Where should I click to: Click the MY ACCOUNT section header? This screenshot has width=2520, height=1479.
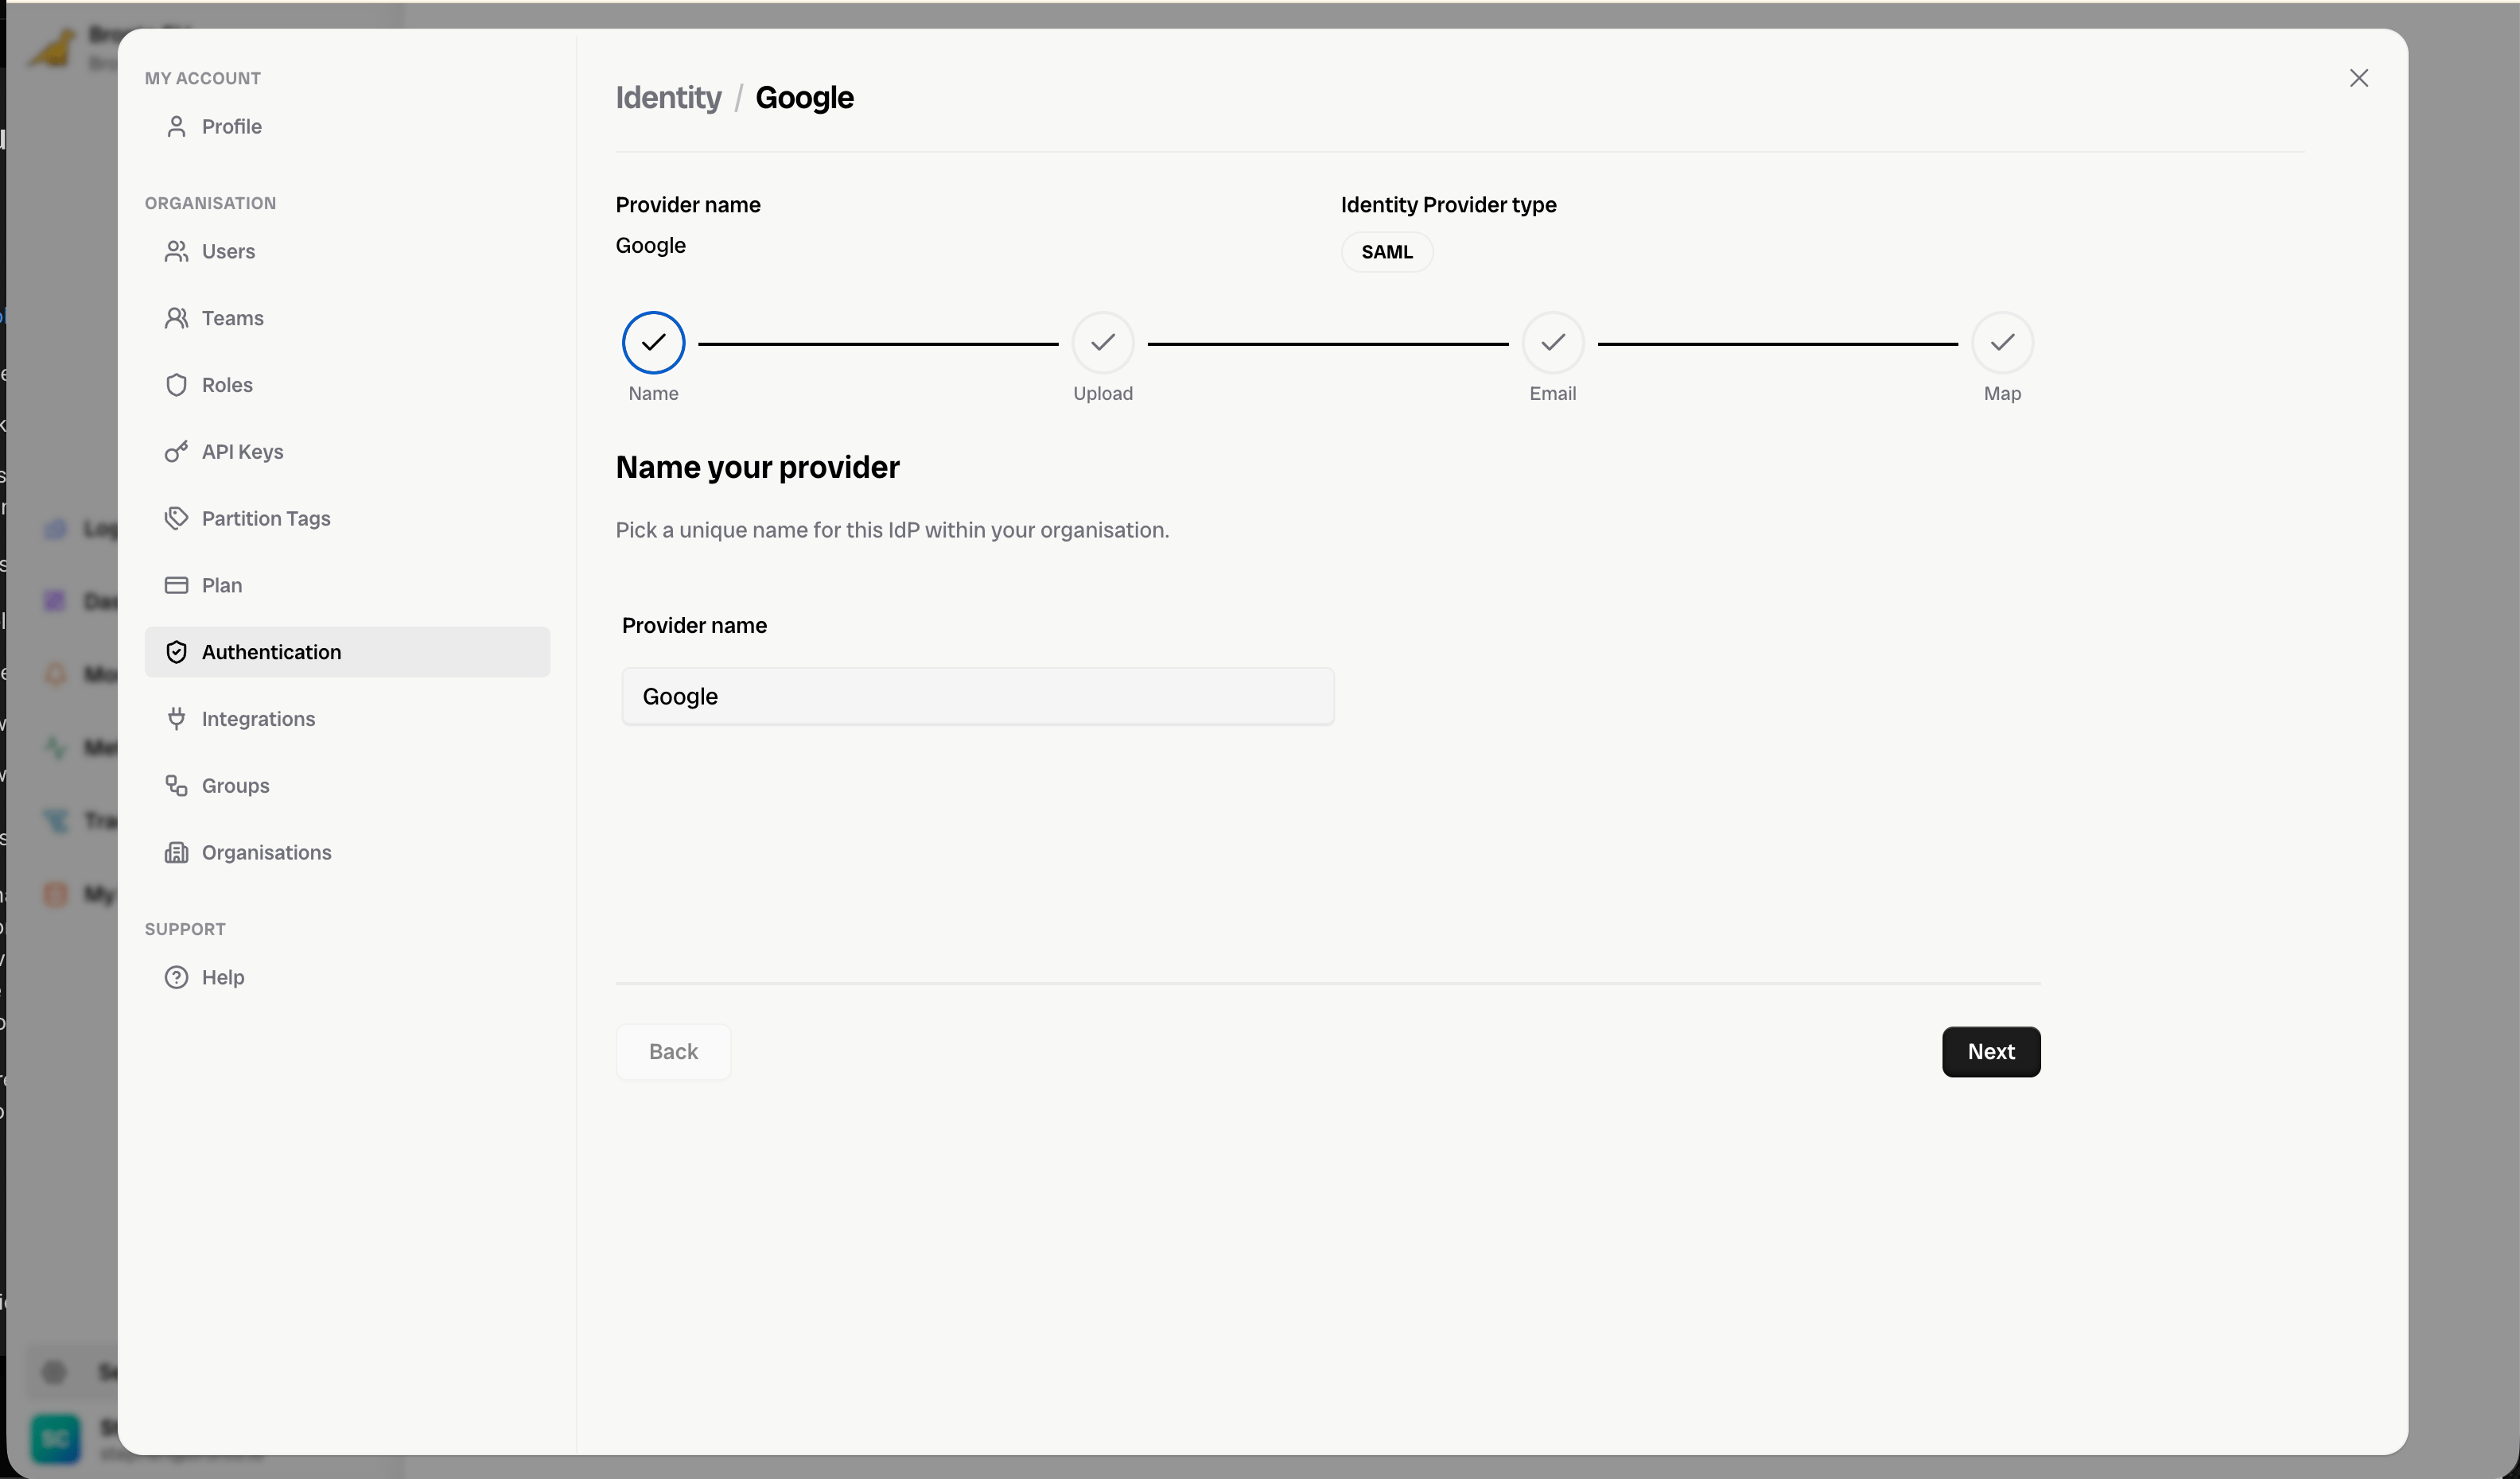(203, 78)
